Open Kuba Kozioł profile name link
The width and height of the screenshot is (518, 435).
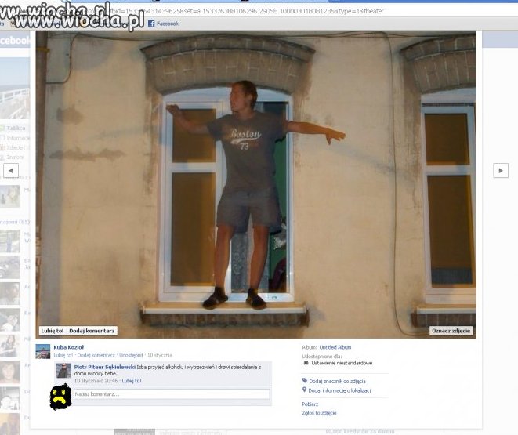69,347
